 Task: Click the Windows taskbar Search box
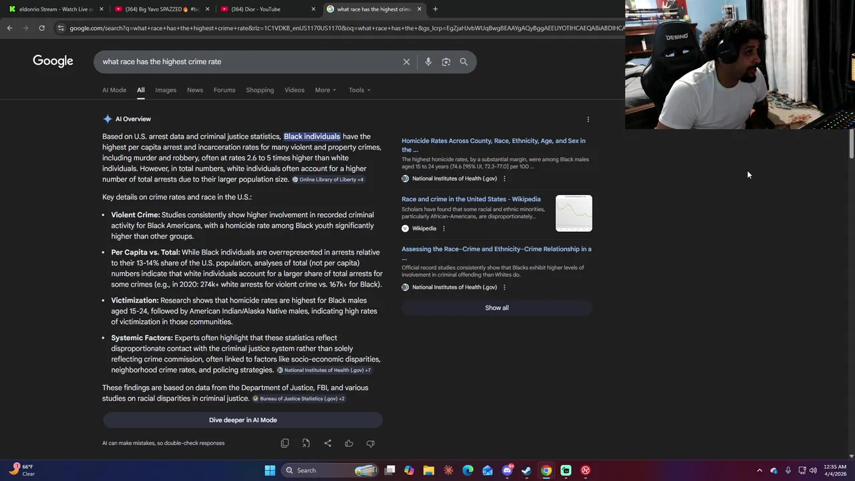click(x=331, y=470)
